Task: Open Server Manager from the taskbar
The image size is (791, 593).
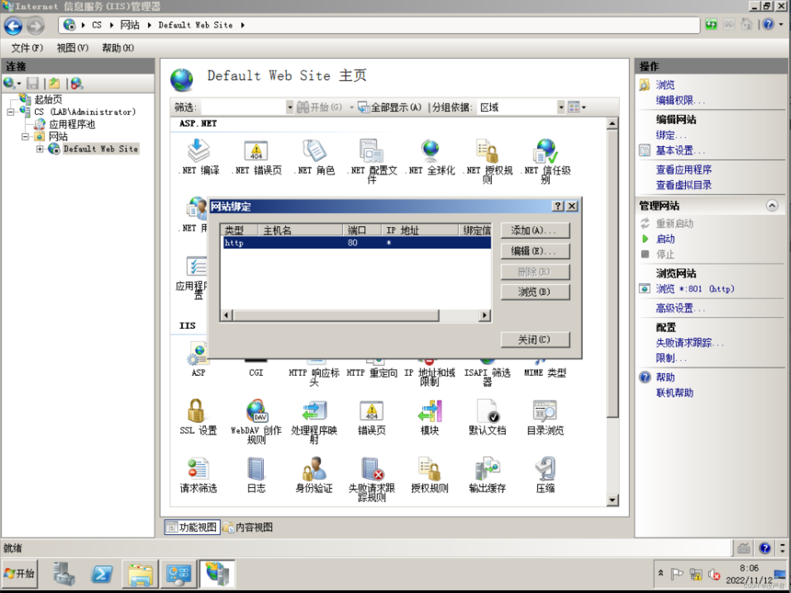Action: (x=63, y=574)
